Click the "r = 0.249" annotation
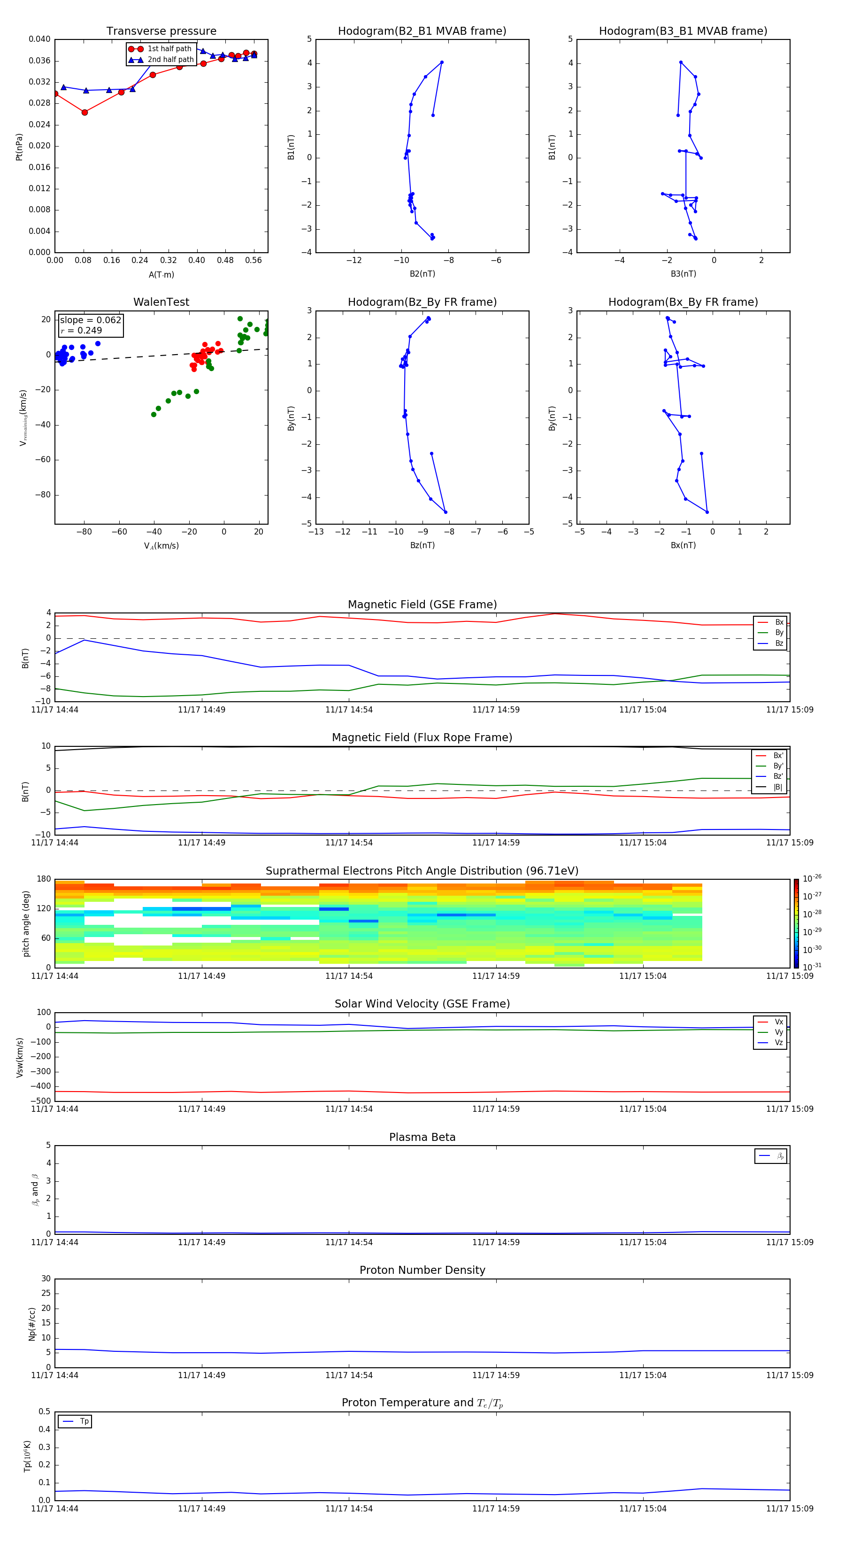Screen dimensions: 845x1550 point(81,330)
